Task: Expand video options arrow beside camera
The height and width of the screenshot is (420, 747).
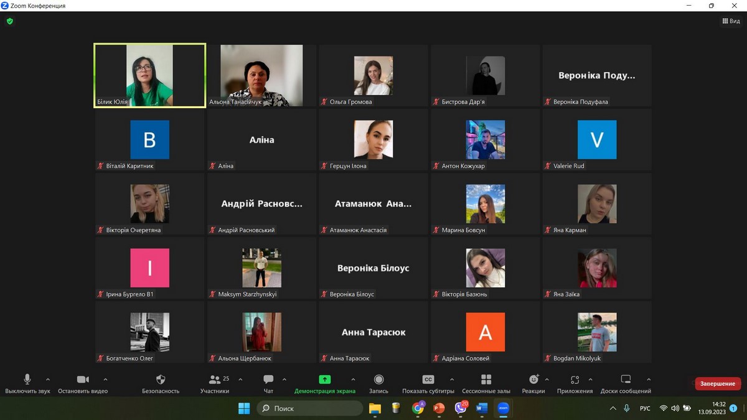Action: click(x=105, y=380)
